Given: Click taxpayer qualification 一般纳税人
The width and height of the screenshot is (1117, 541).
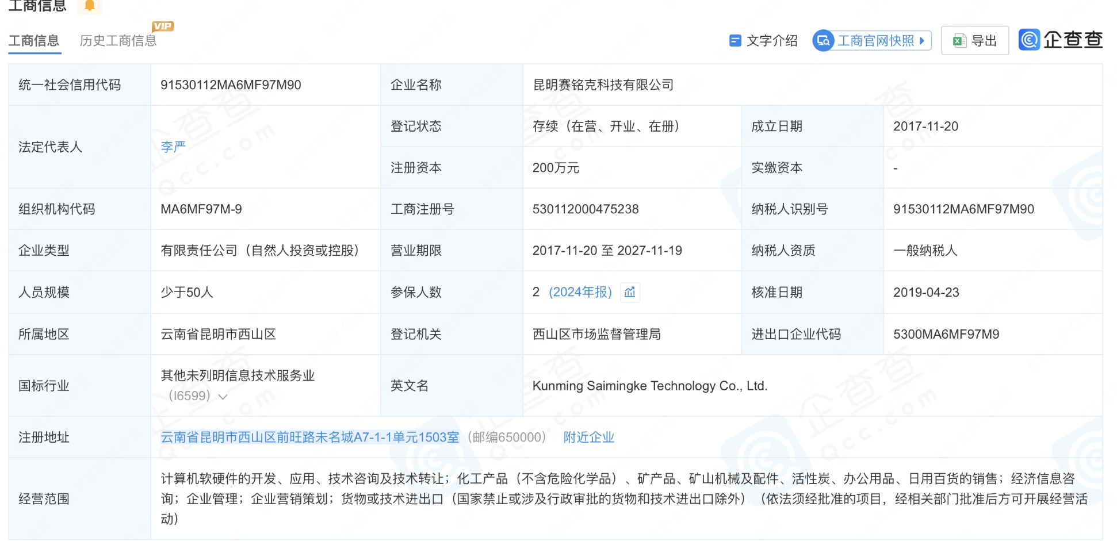Looking at the screenshot, I should (925, 251).
